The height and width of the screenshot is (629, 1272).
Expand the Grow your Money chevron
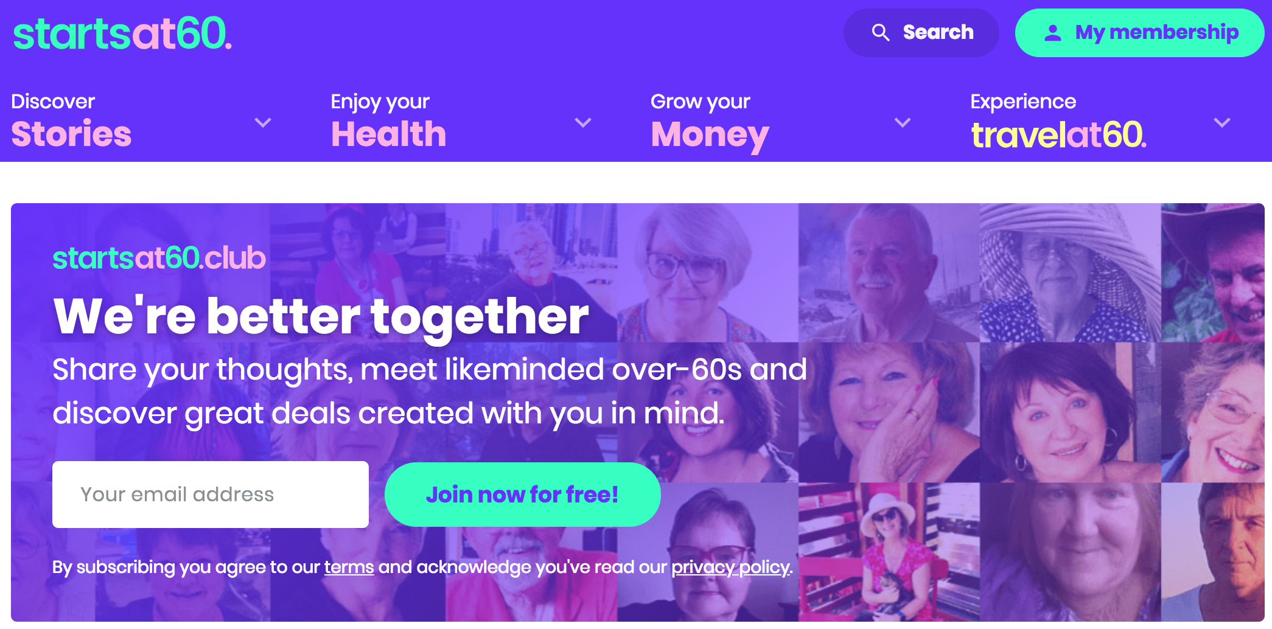pos(903,123)
